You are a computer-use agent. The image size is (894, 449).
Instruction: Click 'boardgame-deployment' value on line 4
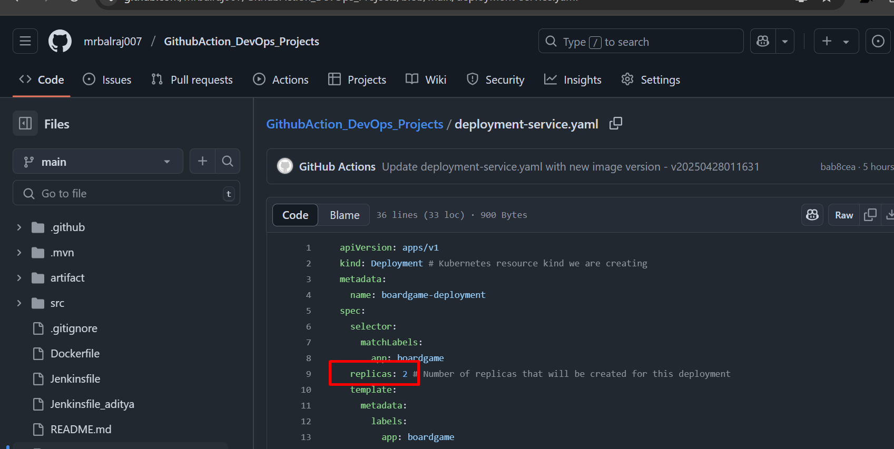(434, 295)
